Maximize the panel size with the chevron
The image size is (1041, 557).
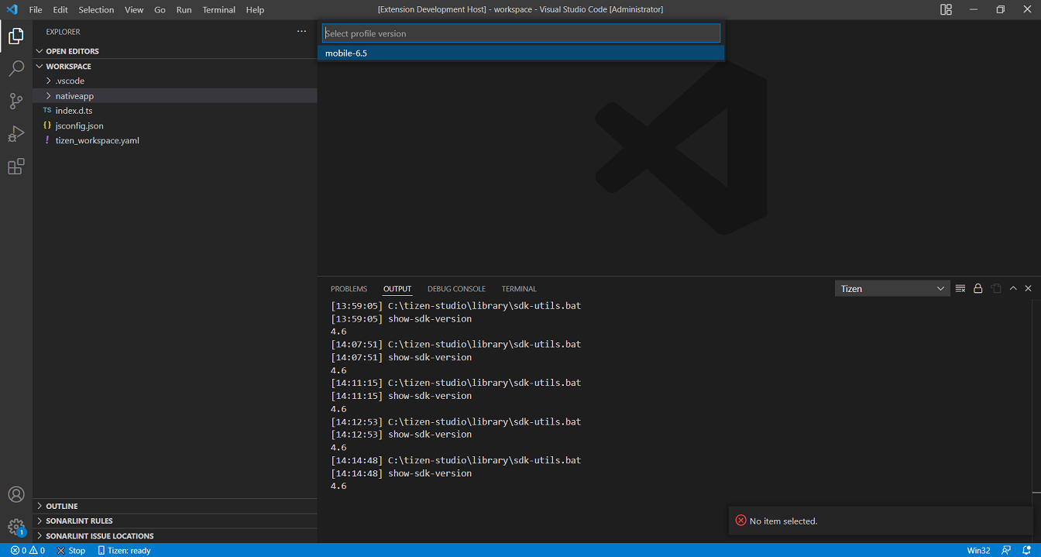(x=1012, y=288)
